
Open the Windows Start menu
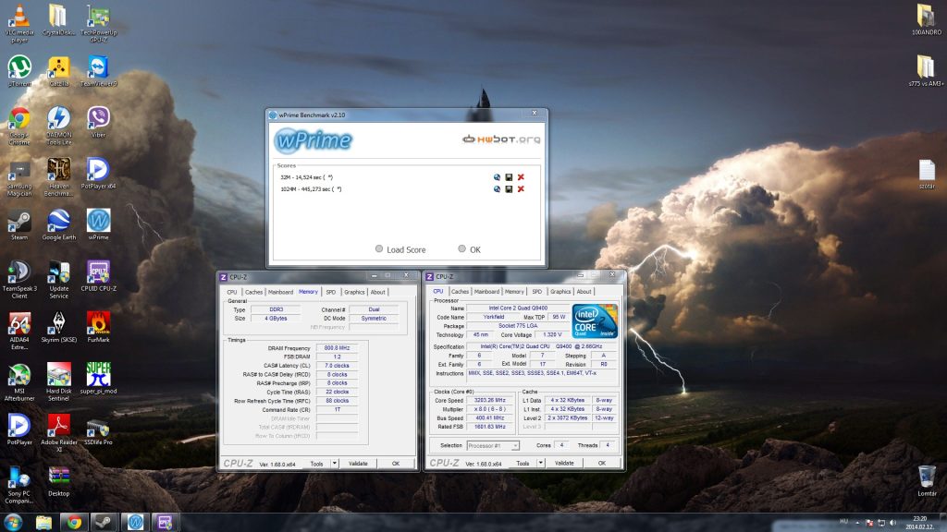pyautogui.click(x=13, y=522)
